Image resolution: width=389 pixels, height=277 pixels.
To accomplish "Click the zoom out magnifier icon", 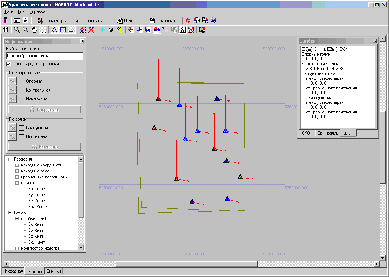I will click(x=26, y=30).
